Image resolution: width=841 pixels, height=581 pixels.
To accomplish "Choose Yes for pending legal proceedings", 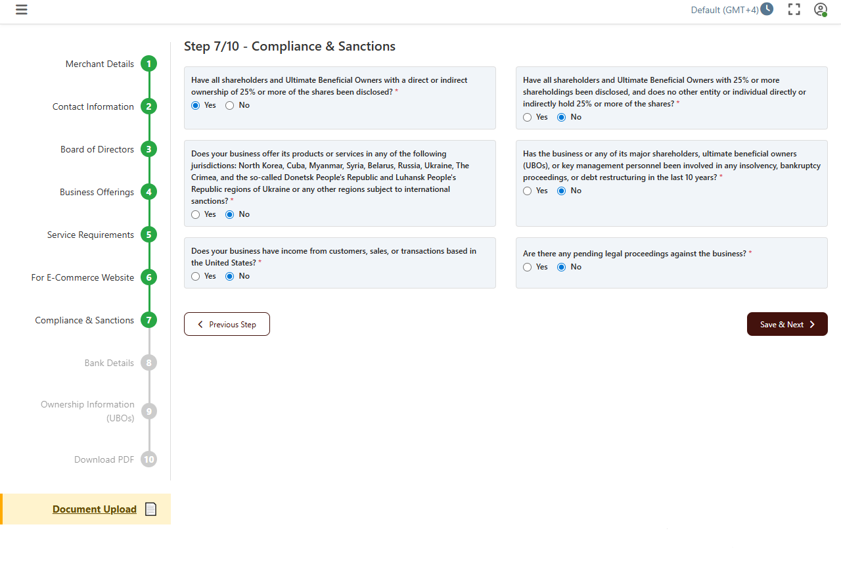I will [x=527, y=267].
